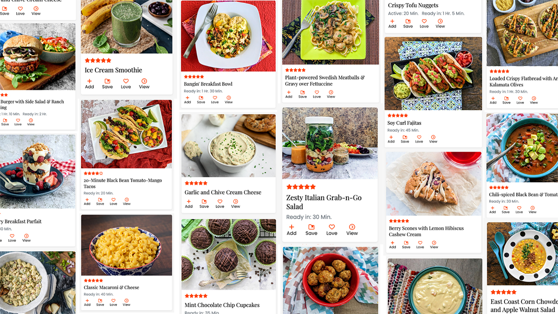The height and width of the screenshot is (314, 558).
Task: View the Soy Curl Fajitas recipe
Action: (x=433, y=139)
